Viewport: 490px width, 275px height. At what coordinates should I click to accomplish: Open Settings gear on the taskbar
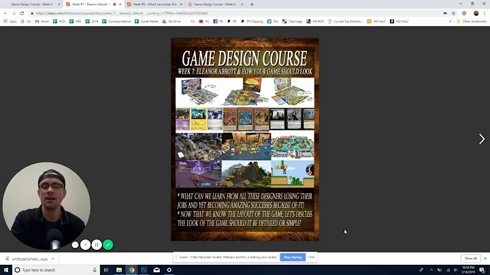pyautogui.click(x=169, y=270)
